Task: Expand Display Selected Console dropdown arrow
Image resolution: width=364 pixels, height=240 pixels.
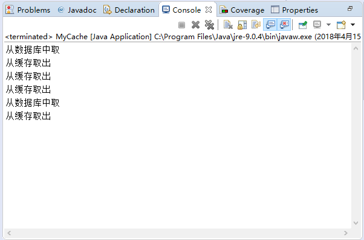Action: pos(328,25)
